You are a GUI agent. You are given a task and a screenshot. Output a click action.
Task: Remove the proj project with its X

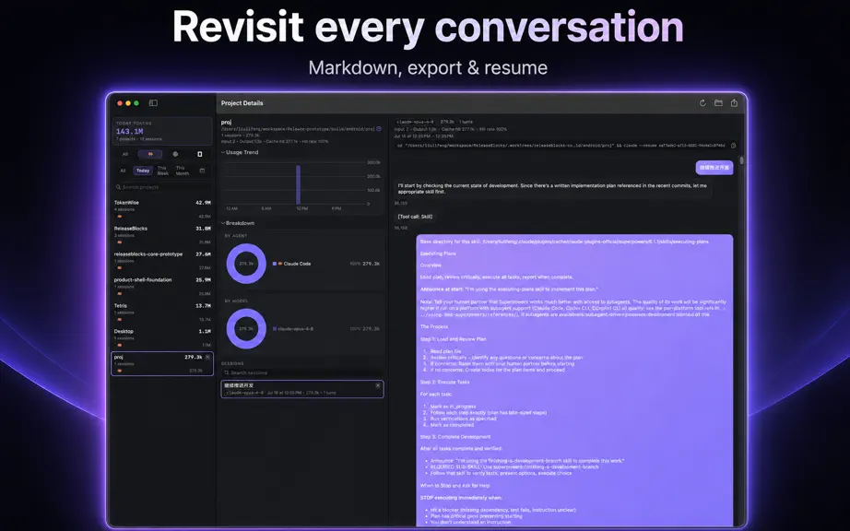tap(207, 357)
